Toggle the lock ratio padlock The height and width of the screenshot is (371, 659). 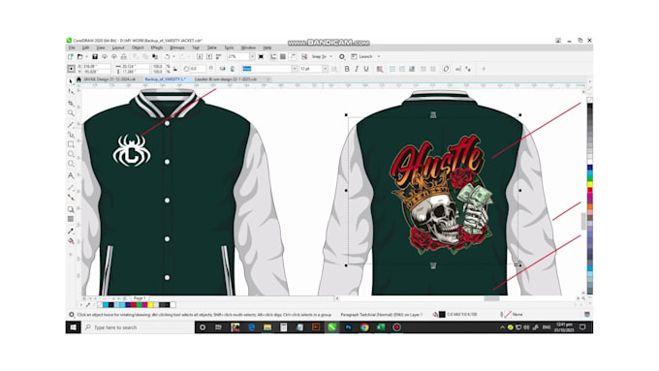point(175,69)
